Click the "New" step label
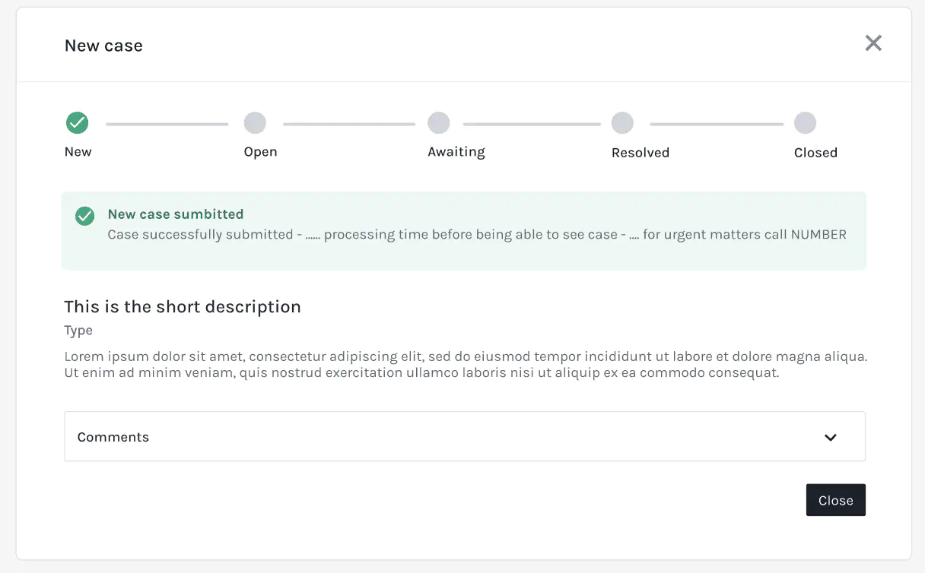The height and width of the screenshot is (573, 925). [78, 152]
